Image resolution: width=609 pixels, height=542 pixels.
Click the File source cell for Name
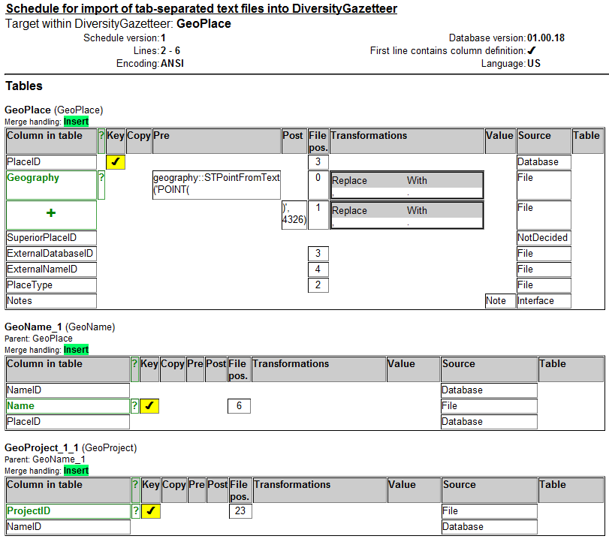tap(490, 405)
